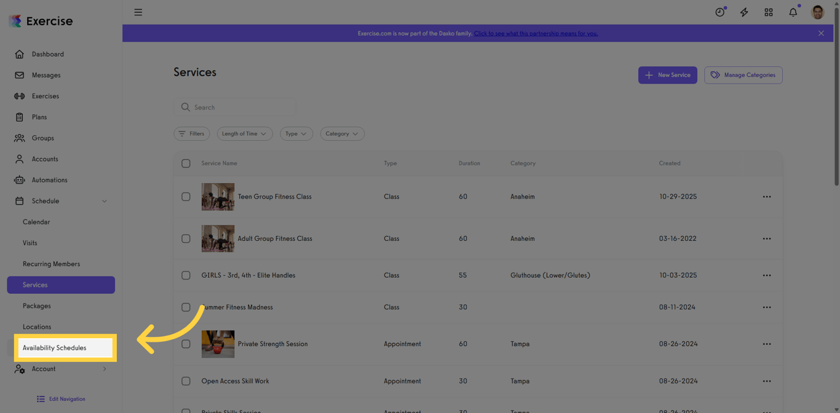Select Services in sidebar
The image size is (840, 413).
point(61,285)
